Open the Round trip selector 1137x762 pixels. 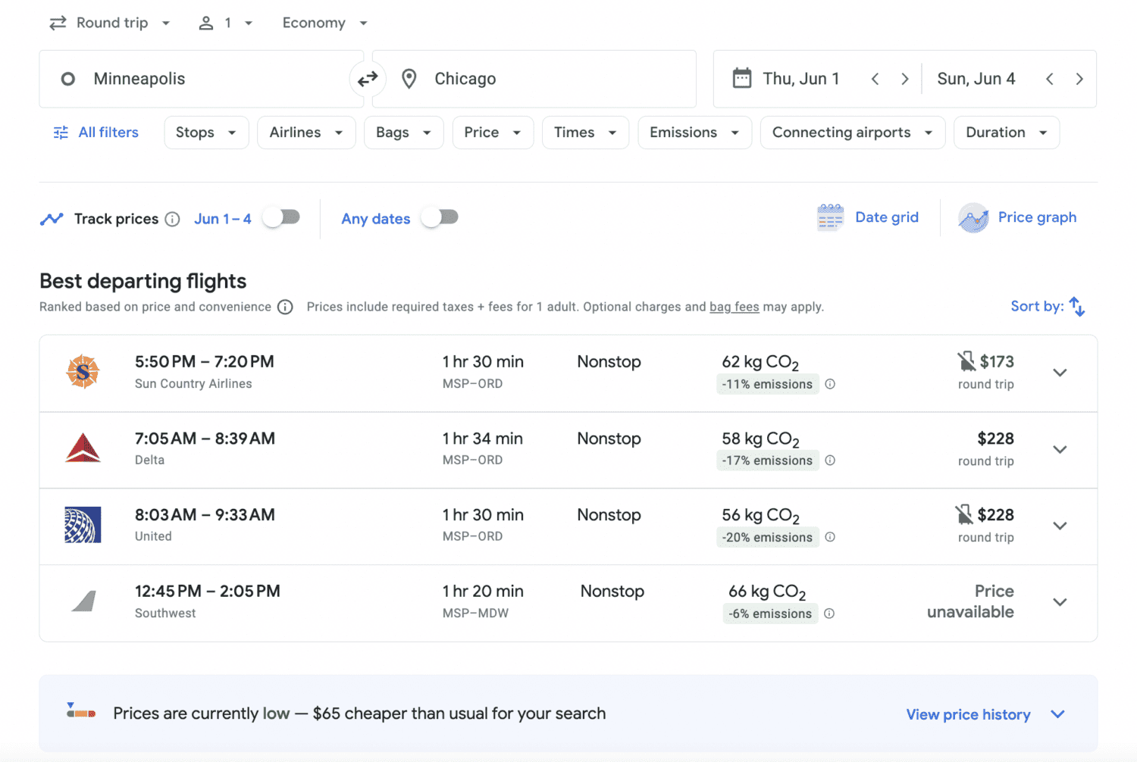coord(110,23)
